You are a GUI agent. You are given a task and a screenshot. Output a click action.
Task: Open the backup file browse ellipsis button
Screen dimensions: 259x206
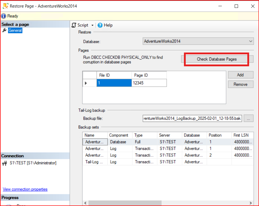(249, 119)
